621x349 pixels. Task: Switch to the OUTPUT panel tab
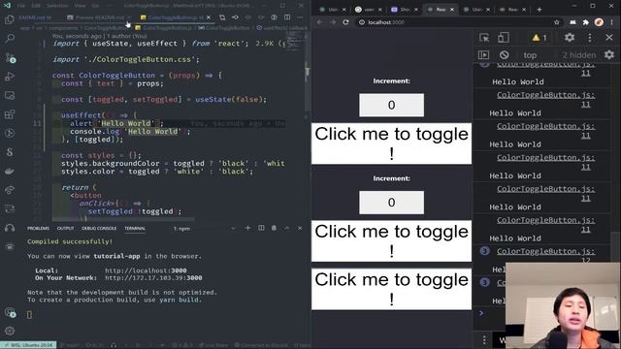tap(65, 229)
